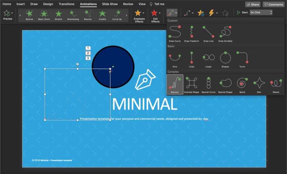Choose the Draw Freeform path option

191,33
